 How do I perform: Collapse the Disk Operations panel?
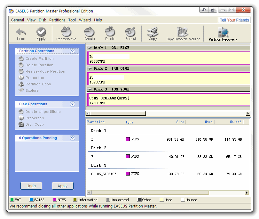72,104
